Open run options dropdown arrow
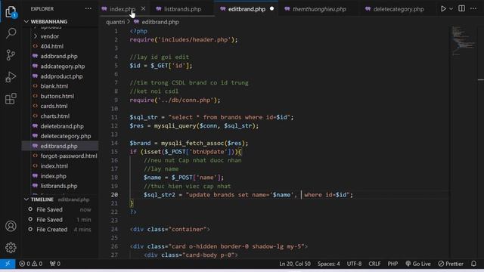The width and height of the screenshot is (484, 272). [451, 8]
